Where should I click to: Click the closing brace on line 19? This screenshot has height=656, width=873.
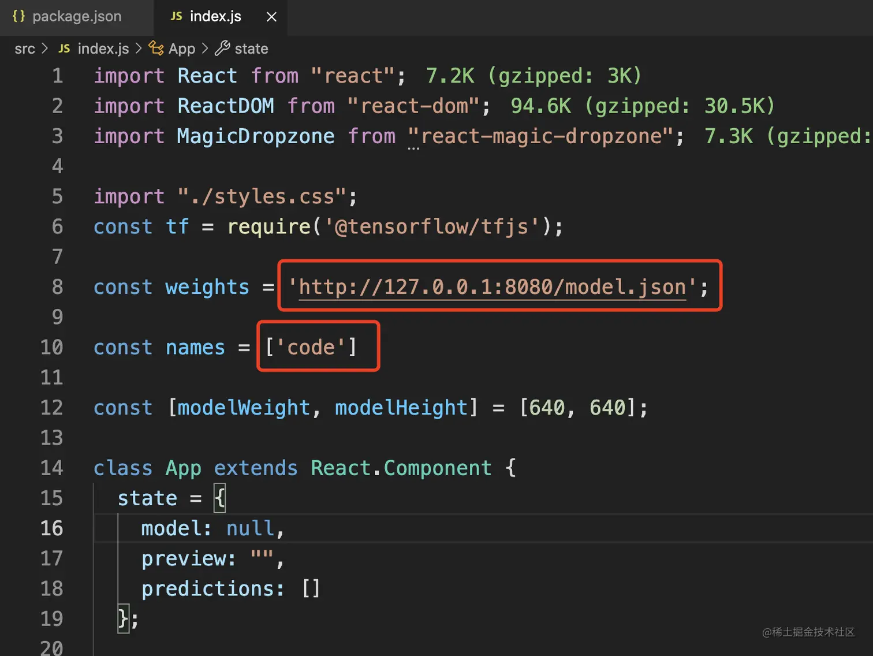124,619
